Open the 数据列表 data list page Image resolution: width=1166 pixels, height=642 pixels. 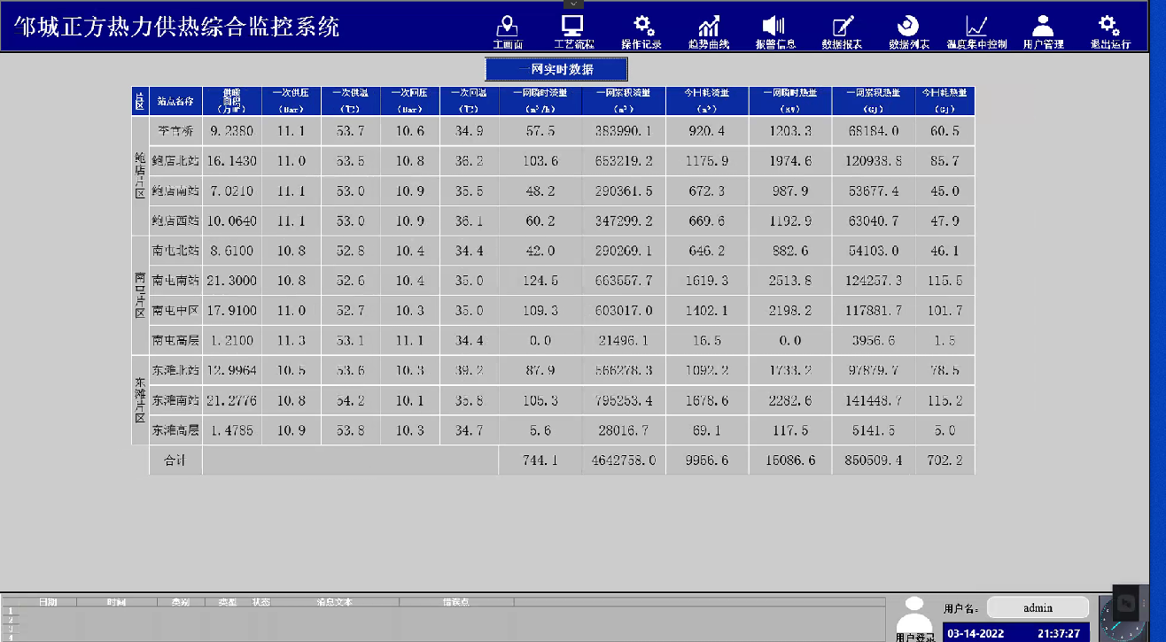pyautogui.click(x=909, y=32)
